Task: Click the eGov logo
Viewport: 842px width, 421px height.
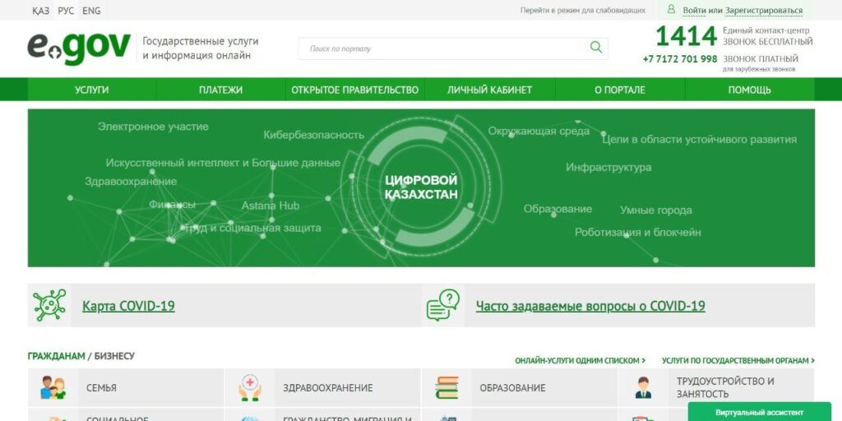Action: coord(79,49)
